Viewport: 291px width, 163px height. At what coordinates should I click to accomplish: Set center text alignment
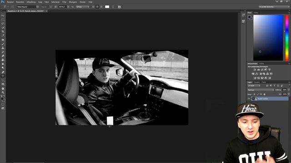coord(97,7)
